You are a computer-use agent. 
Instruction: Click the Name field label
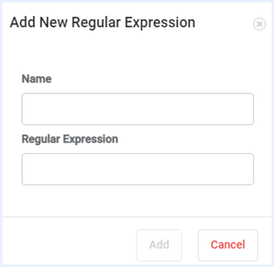[x=36, y=79]
